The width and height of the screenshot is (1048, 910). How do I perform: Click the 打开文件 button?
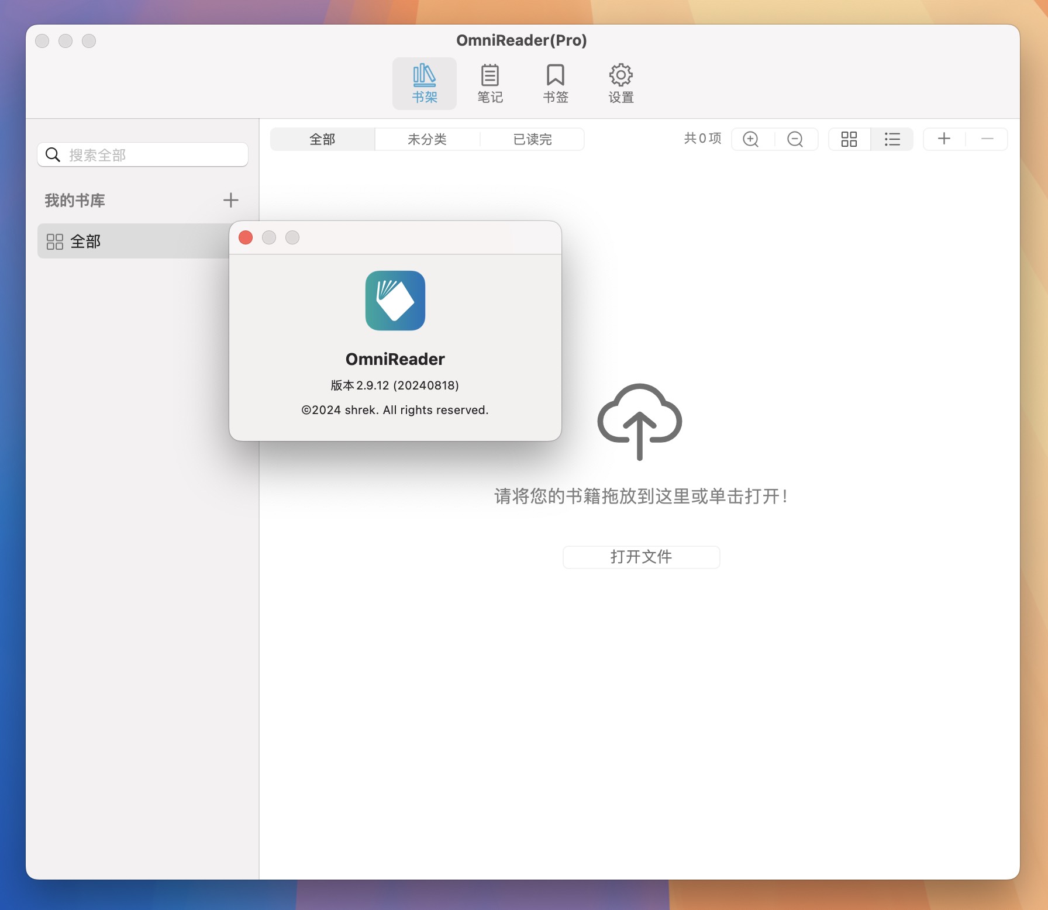[641, 557]
